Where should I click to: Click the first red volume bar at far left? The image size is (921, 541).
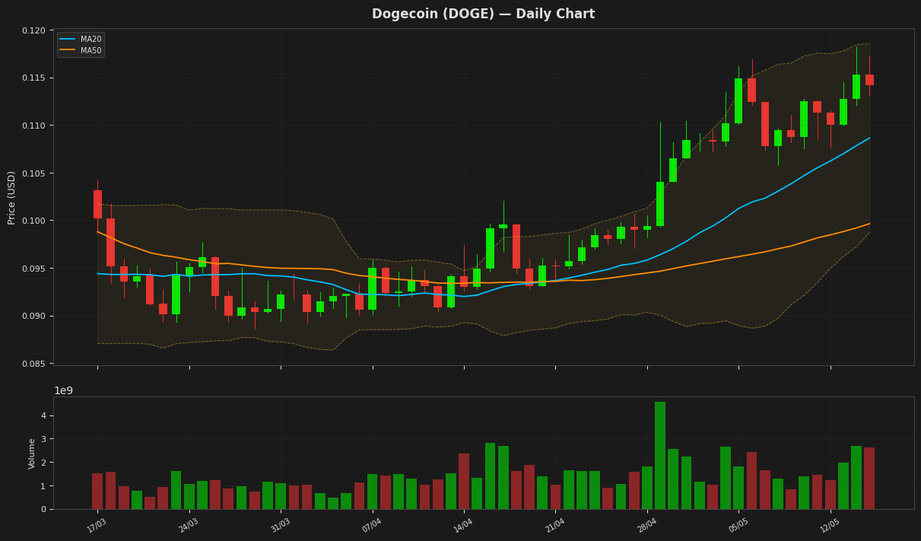97,492
